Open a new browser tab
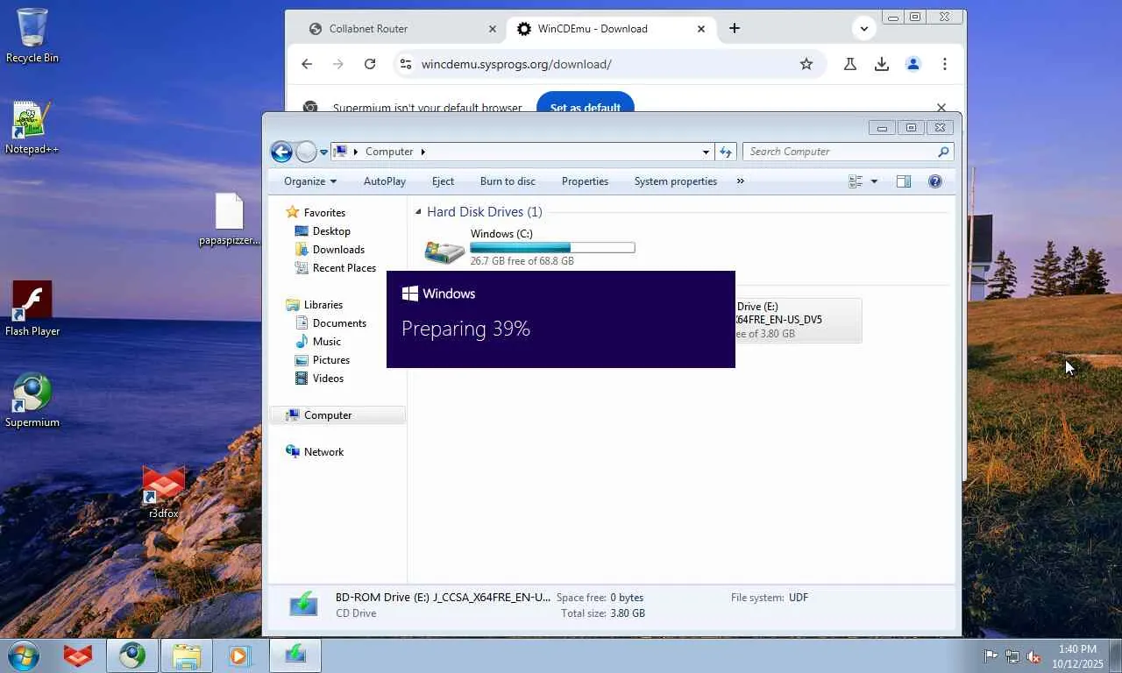Image resolution: width=1122 pixels, height=673 pixels. point(735,28)
